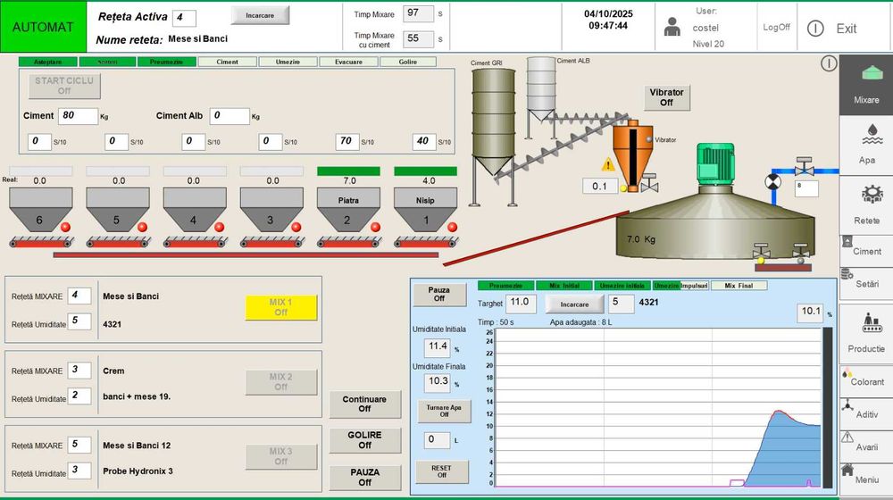This screenshot has width=893, height=500.
Task: Click the Ciment GRI silo
Action: [x=493, y=122]
